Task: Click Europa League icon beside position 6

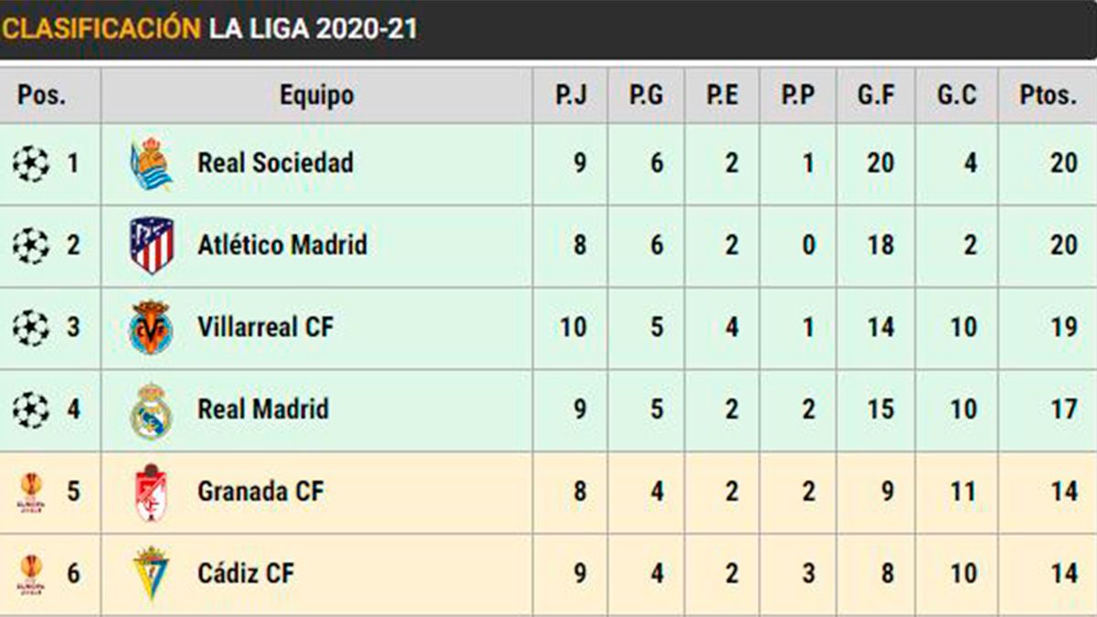Action: [x=30, y=573]
